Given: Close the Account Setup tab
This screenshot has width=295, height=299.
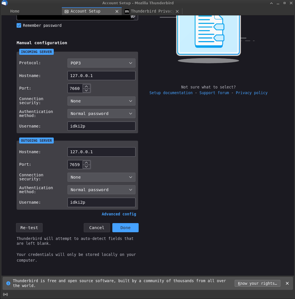Looking at the screenshot, I should pyautogui.click(x=117, y=11).
